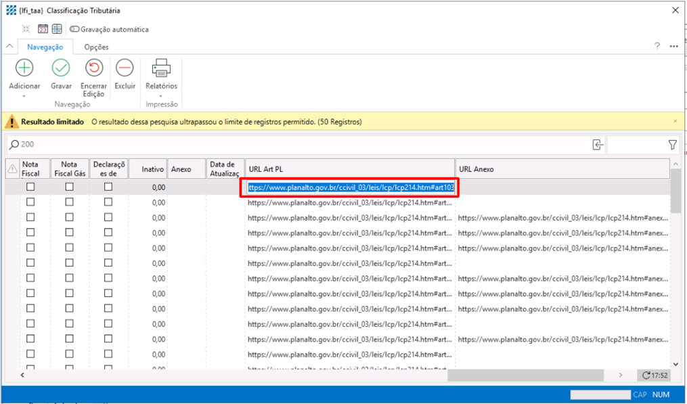Click the Encerrar Edição undo icon
687x404 pixels.
[93, 68]
